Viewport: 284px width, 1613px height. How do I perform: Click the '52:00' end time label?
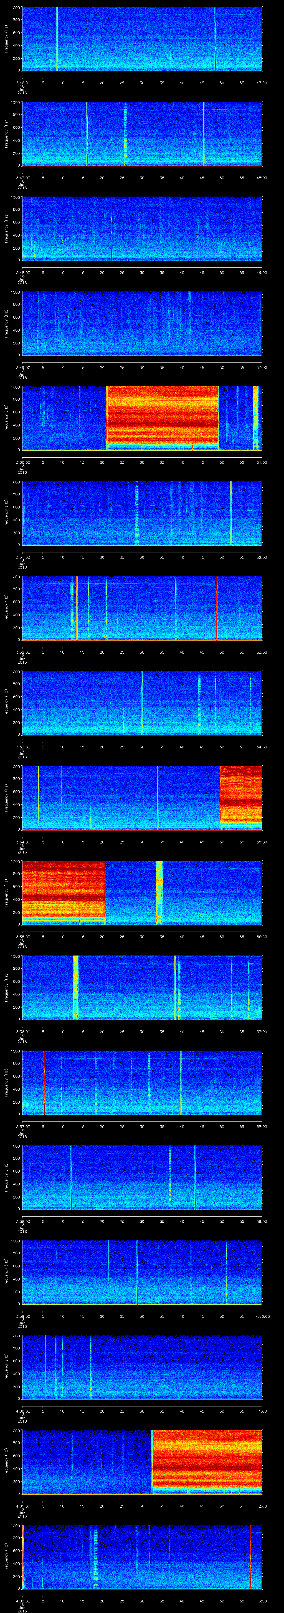[x=262, y=557]
